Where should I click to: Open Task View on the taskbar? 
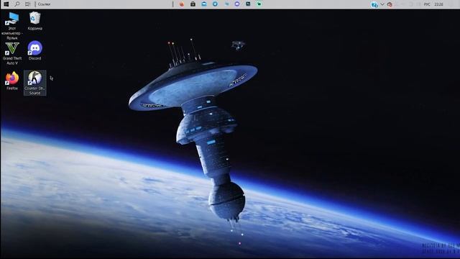[27, 4]
